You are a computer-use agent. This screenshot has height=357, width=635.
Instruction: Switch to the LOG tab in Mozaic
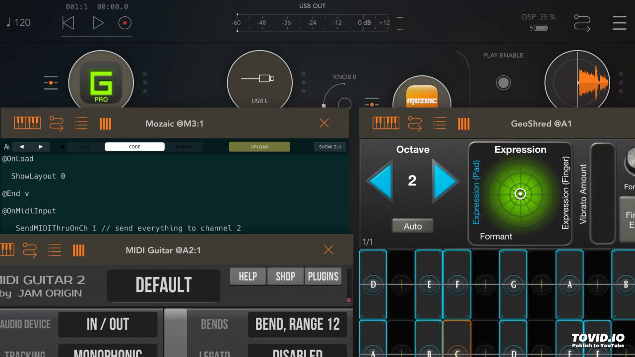tap(85, 147)
